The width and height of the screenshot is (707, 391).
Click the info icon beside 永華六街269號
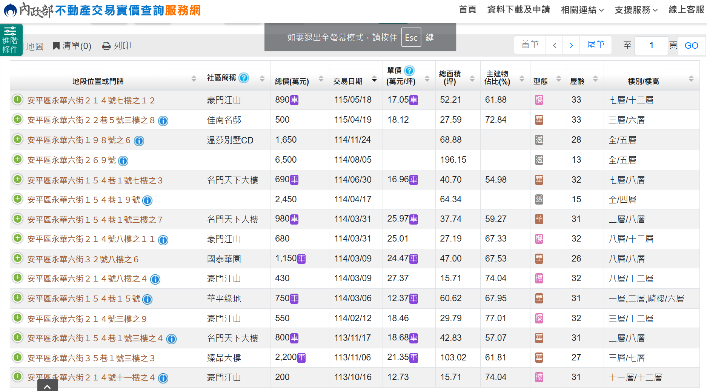(123, 161)
